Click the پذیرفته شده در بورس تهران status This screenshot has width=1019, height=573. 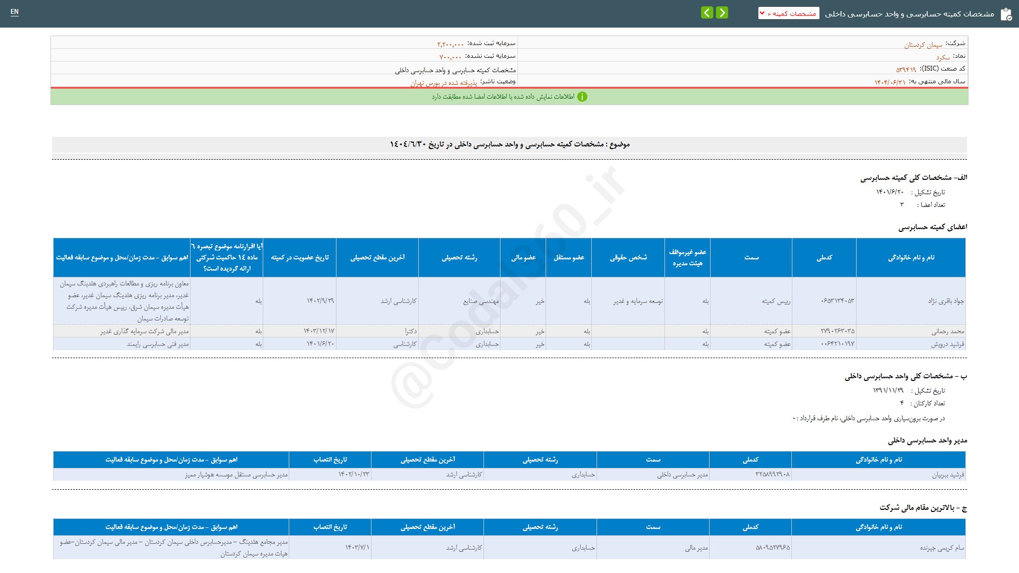(x=443, y=83)
